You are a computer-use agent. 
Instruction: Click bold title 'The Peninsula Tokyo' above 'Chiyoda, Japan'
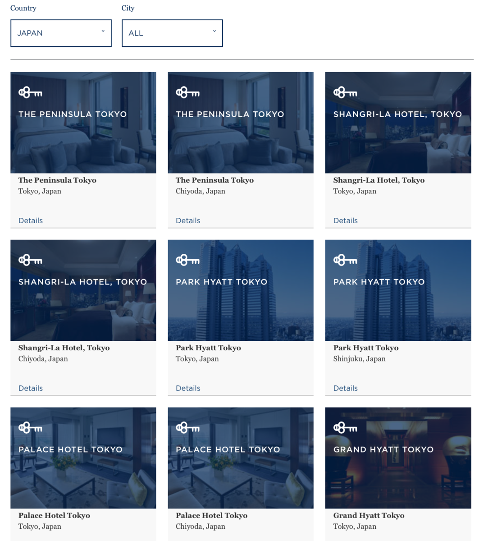coord(214,180)
